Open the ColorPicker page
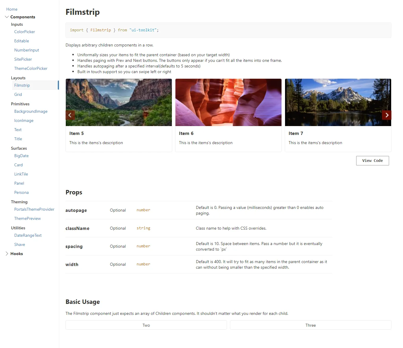403x348 pixels. pos(25,32)
